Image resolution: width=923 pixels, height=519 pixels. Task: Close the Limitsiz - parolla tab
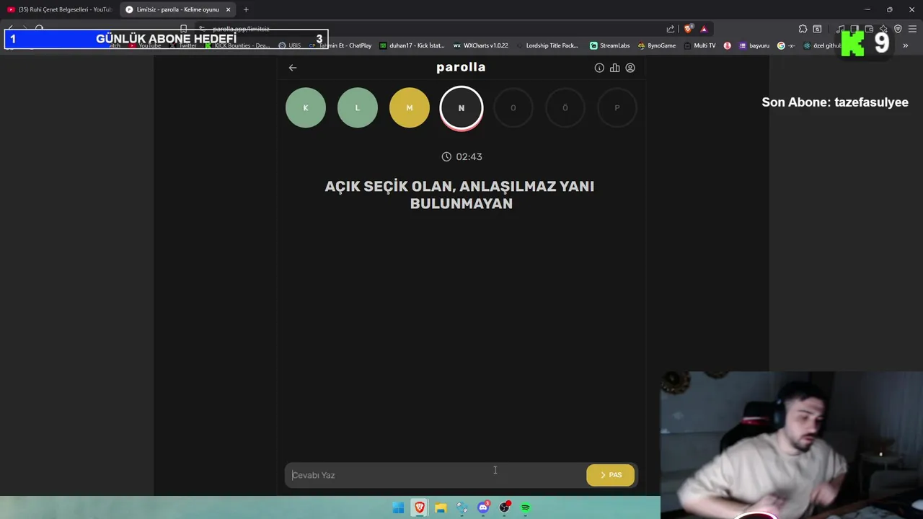[229, 9]
